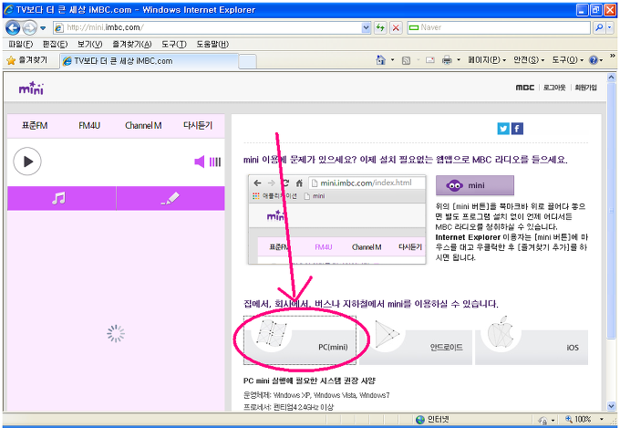Share on Facebook via f icon
This screenshot has height=428, width=620.
pos(517,129)
